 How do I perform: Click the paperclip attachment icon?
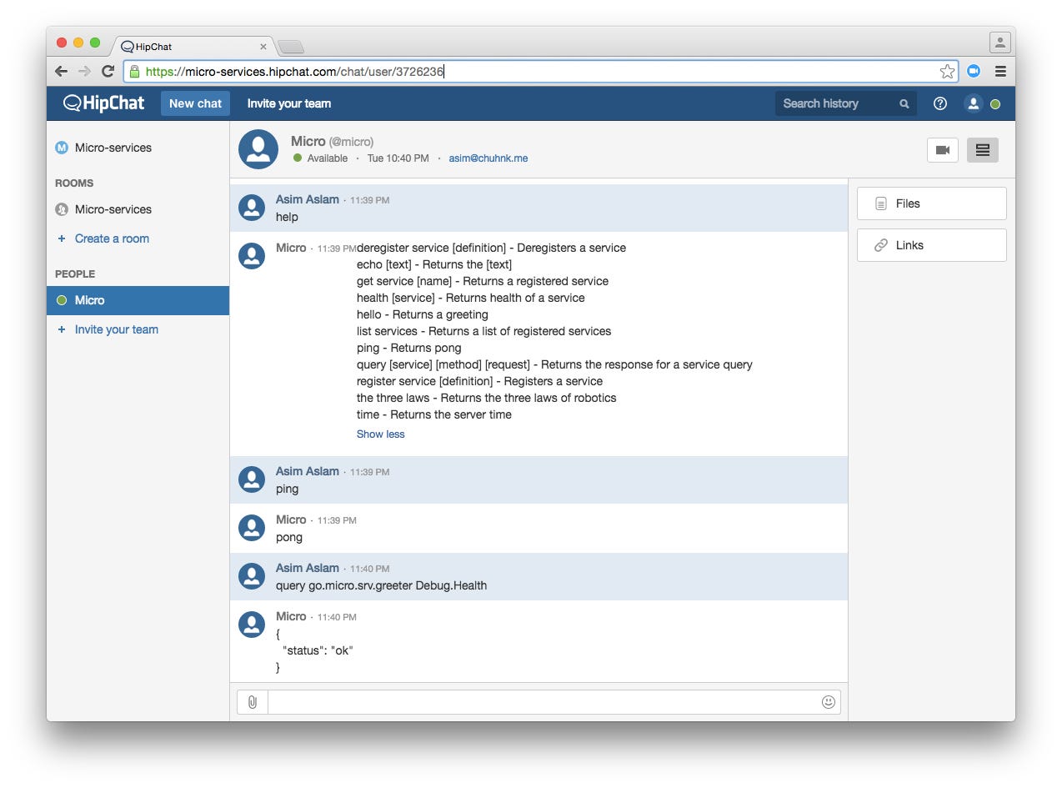click(253, 702)
